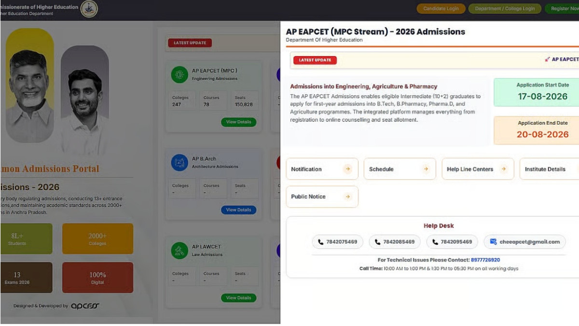Click the LATEST UPDATE badge in admissions panel
This screenshot has width=579, height=326.
click(315, 60)
